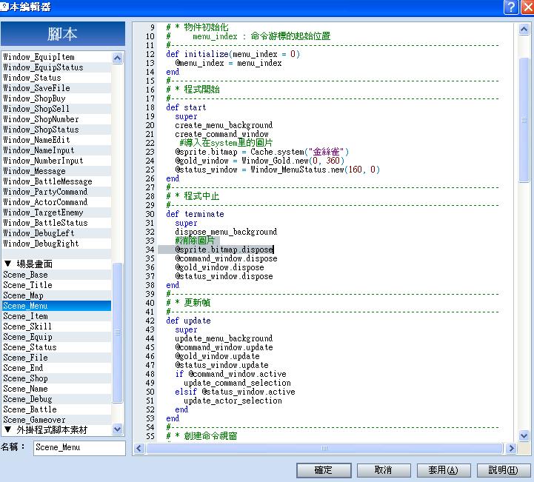Click code line 30 def terminate
The image size is (534, 482).
click(195, 214)
